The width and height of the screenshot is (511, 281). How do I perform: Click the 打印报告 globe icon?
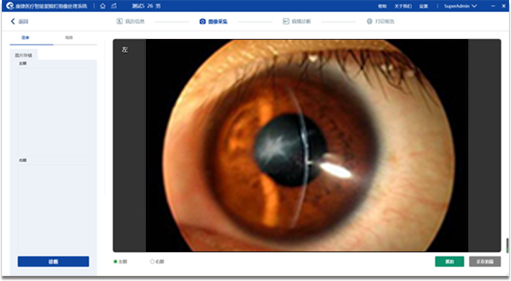[370, 21]
